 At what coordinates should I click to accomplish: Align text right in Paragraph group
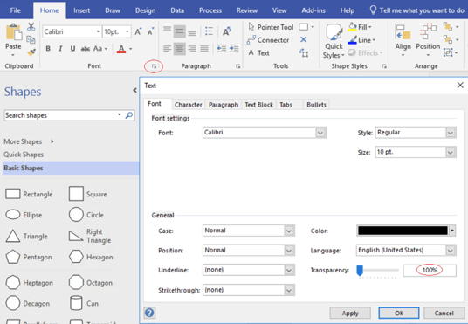click(192, 48)
